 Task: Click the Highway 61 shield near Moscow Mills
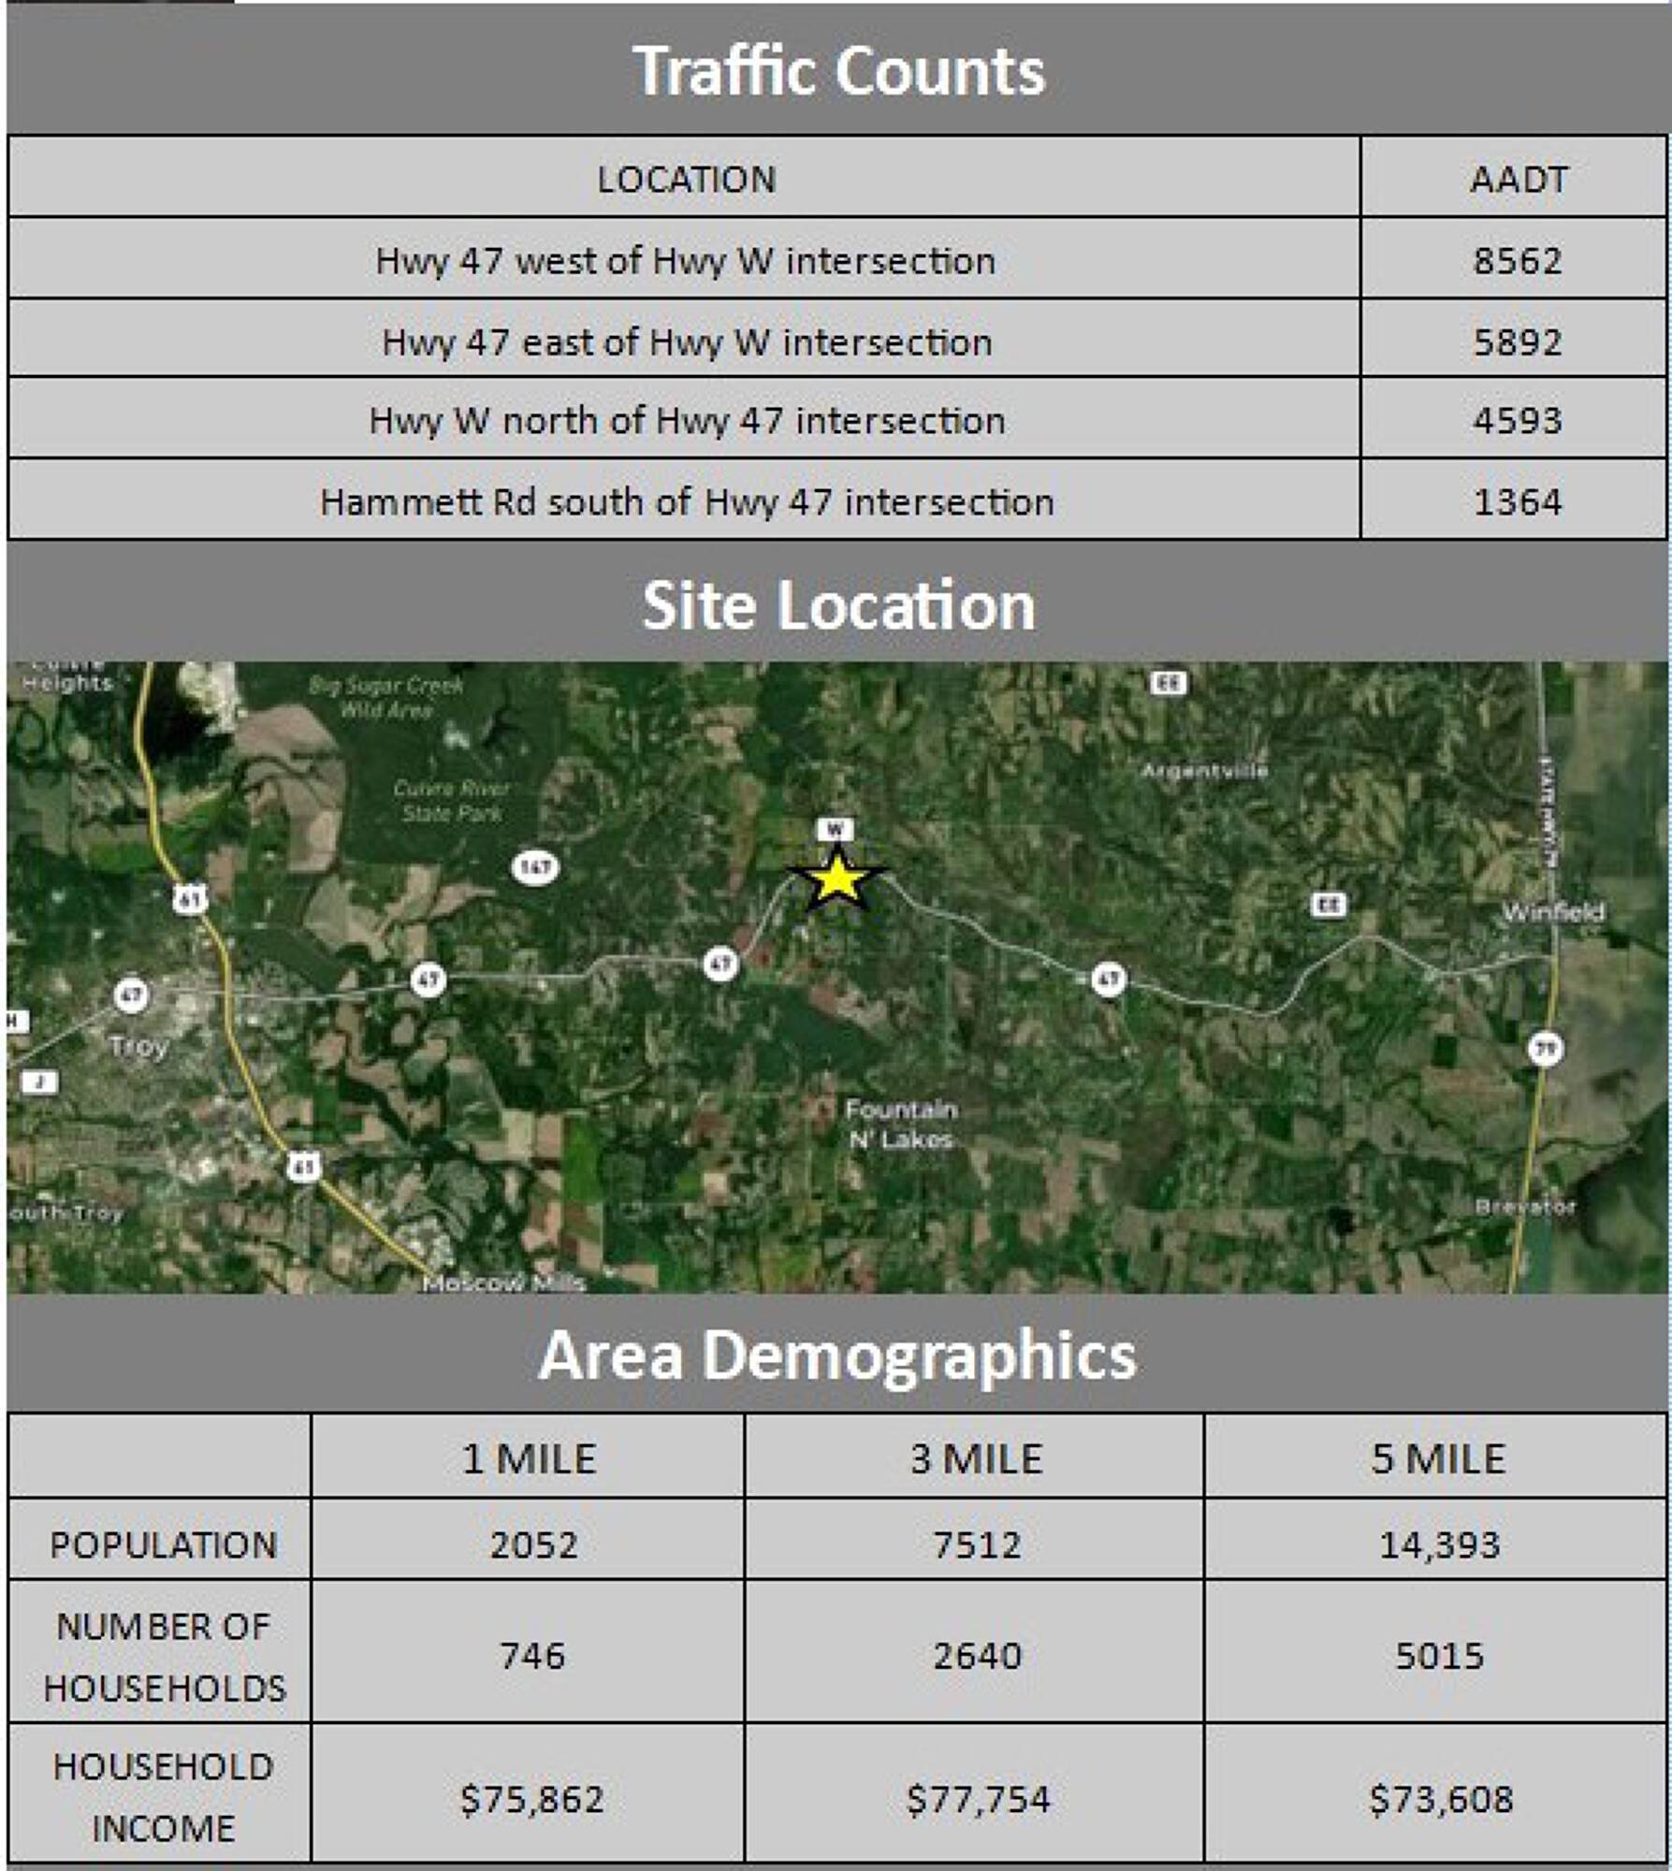[x=303, y=1167]
